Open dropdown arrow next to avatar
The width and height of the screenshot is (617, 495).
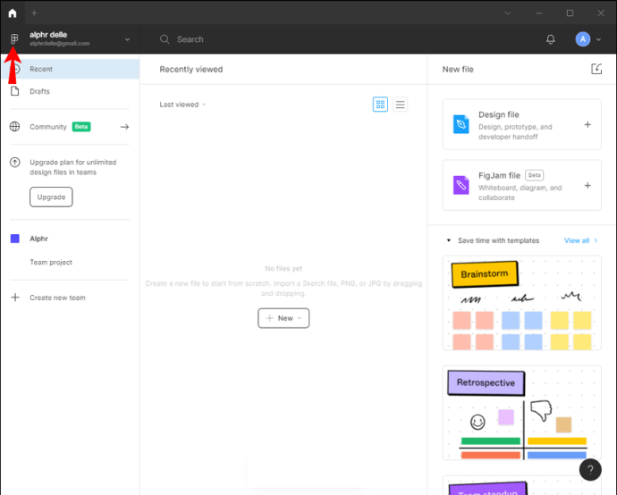[598, 39]
